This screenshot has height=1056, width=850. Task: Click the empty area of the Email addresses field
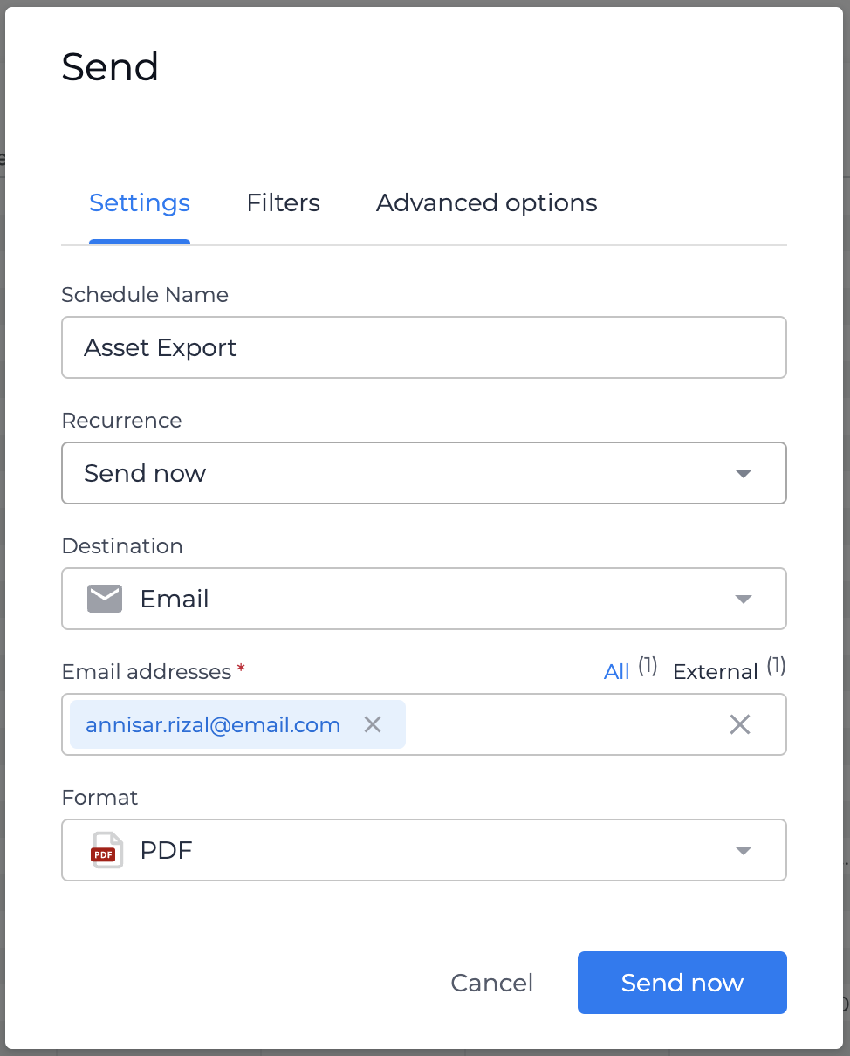pos(563,724)
